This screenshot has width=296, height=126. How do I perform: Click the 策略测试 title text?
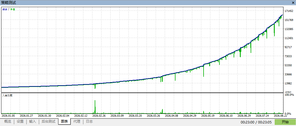click(x=9, y=3)
